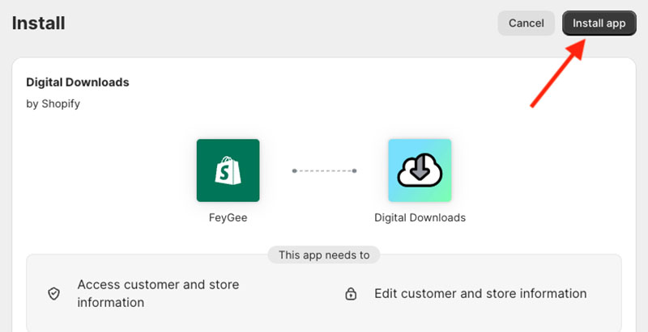This screenshot has height=332, width=648.
Task: Cancel the app installation
Action: pos(526,23)
